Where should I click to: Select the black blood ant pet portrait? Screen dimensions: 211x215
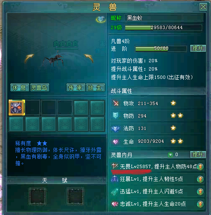[17, 107]
